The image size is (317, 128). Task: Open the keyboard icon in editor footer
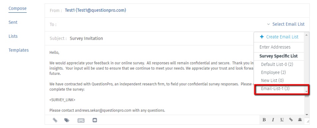[81, 120]
